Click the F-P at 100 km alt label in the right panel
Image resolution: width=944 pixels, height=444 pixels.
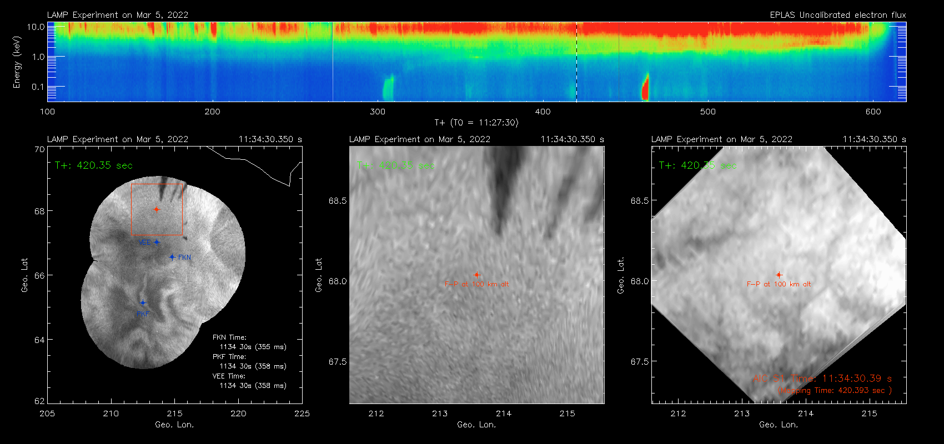779,284
